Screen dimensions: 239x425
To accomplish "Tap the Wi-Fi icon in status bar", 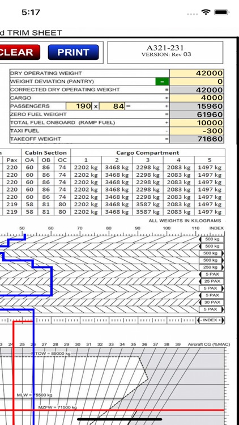I will 206,12.
